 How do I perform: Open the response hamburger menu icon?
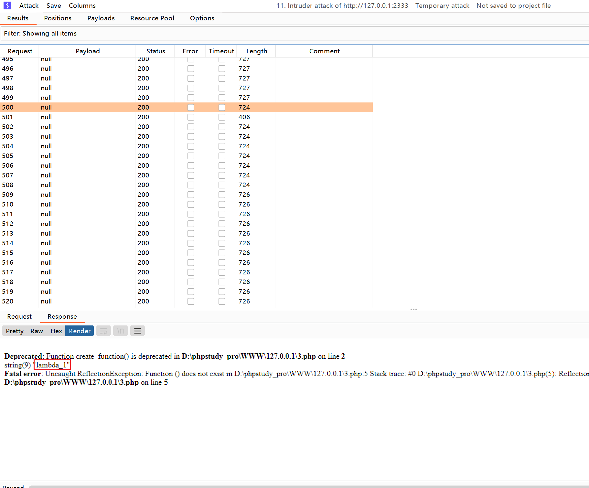[137, 331]
